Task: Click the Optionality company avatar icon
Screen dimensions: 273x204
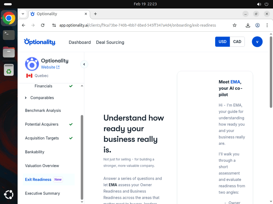Action: pyautogui.click(x=32, y=64)
